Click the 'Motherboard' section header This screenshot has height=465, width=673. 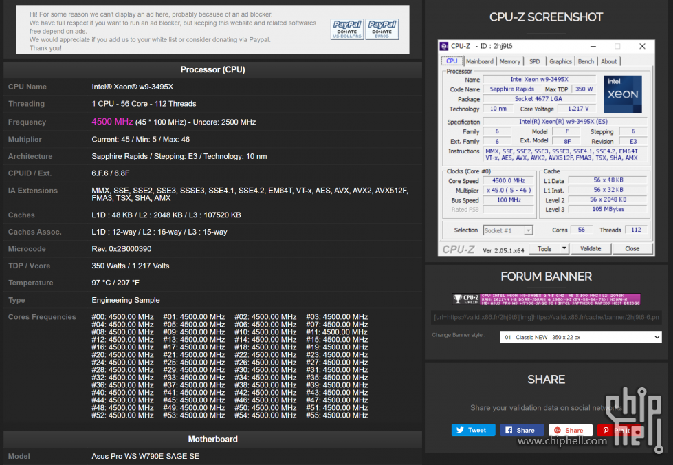pos(213,439)
